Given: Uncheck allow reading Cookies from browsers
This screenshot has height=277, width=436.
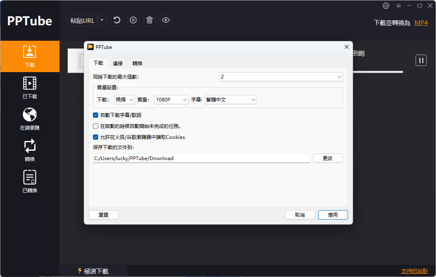Looking at the screenshot, I should click(x=96, y=137).
